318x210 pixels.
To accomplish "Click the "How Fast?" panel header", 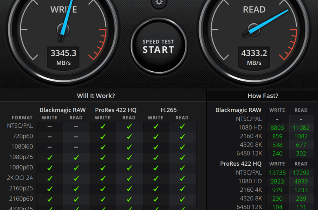I will coord(263,96).
